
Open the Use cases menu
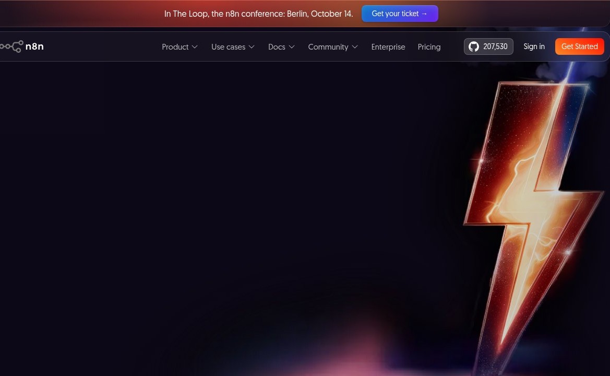click(229, 46)
